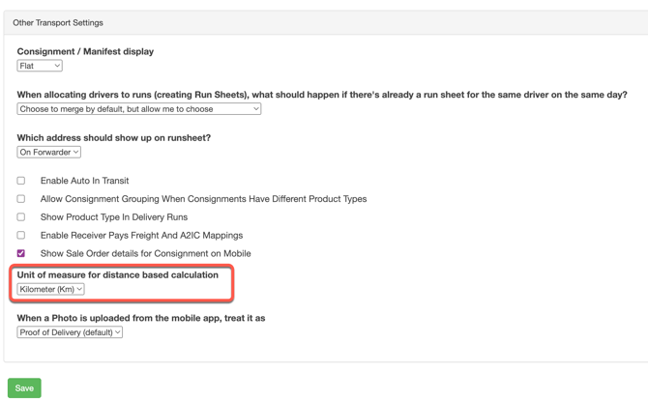This screenshot has height=401, width=648.
Task: Click the Show Product Type In Delivery Runs label
Action: point(113,217)
